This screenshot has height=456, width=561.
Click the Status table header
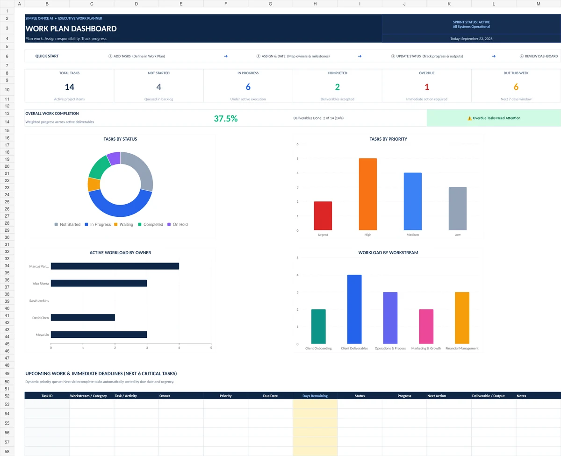tap(360, 396)
